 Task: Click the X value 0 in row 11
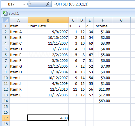click(73, 83)
